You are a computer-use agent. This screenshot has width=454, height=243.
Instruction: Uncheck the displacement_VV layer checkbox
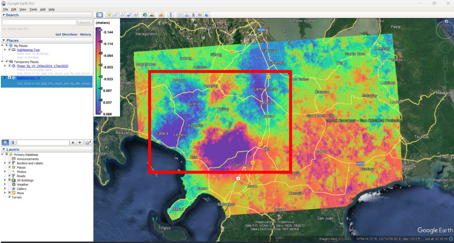point(10,78)
